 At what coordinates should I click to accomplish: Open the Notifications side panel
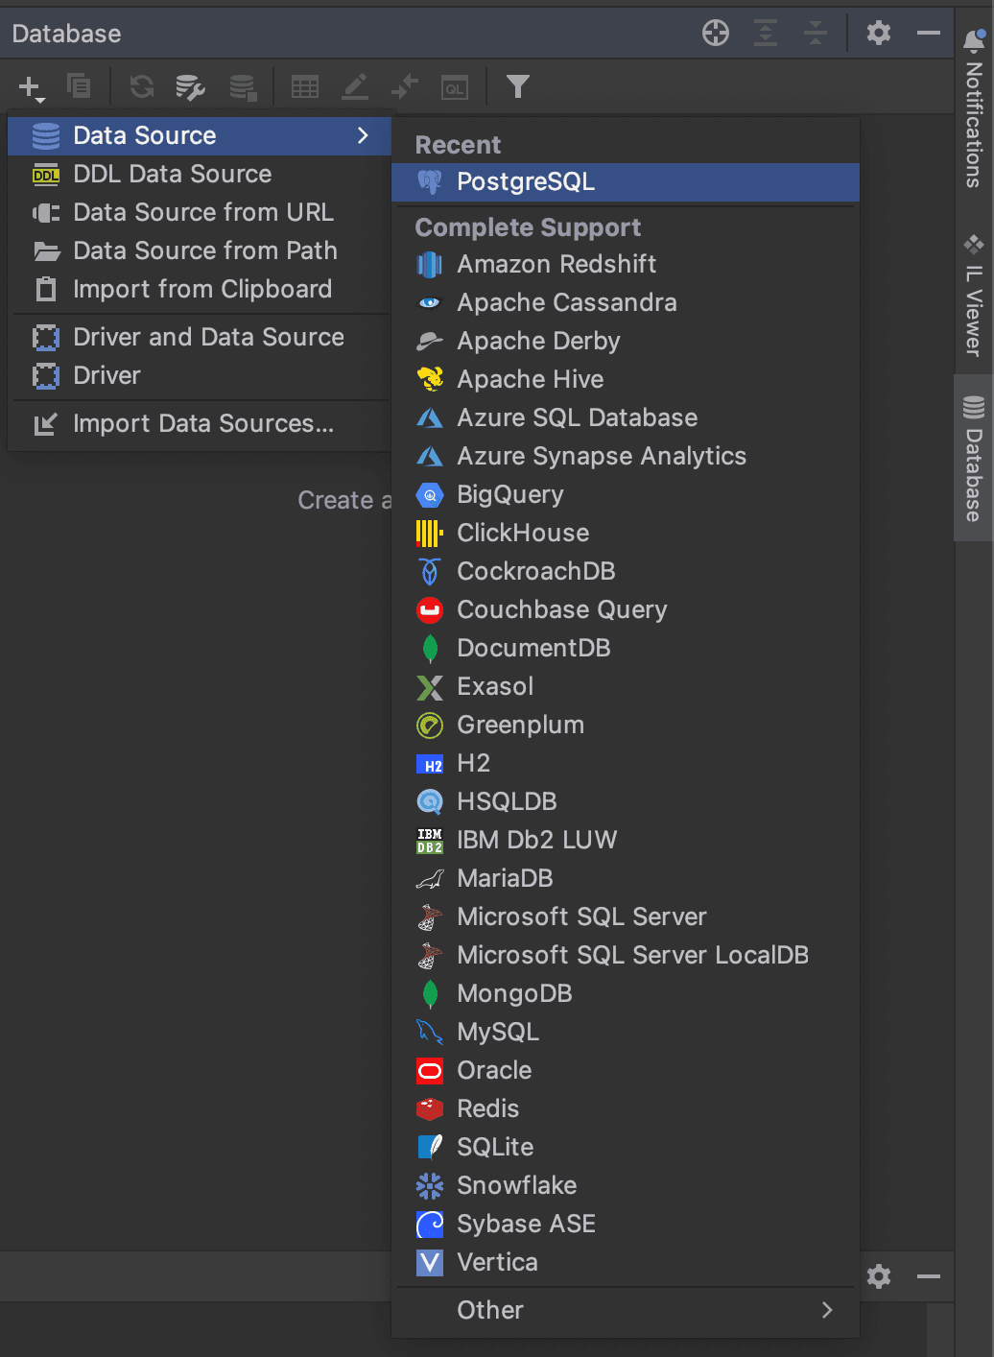click(974, 108)
